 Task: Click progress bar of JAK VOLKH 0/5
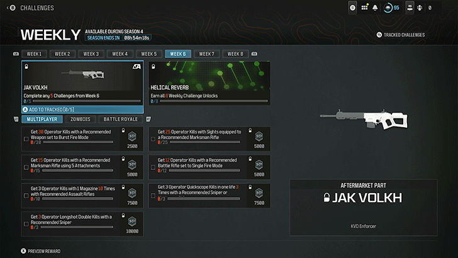click(x=86, y=101)
